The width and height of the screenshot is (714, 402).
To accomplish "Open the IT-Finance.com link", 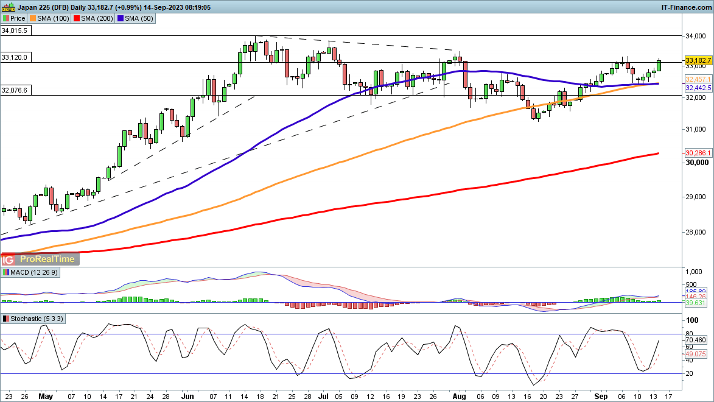I will 686,7.
